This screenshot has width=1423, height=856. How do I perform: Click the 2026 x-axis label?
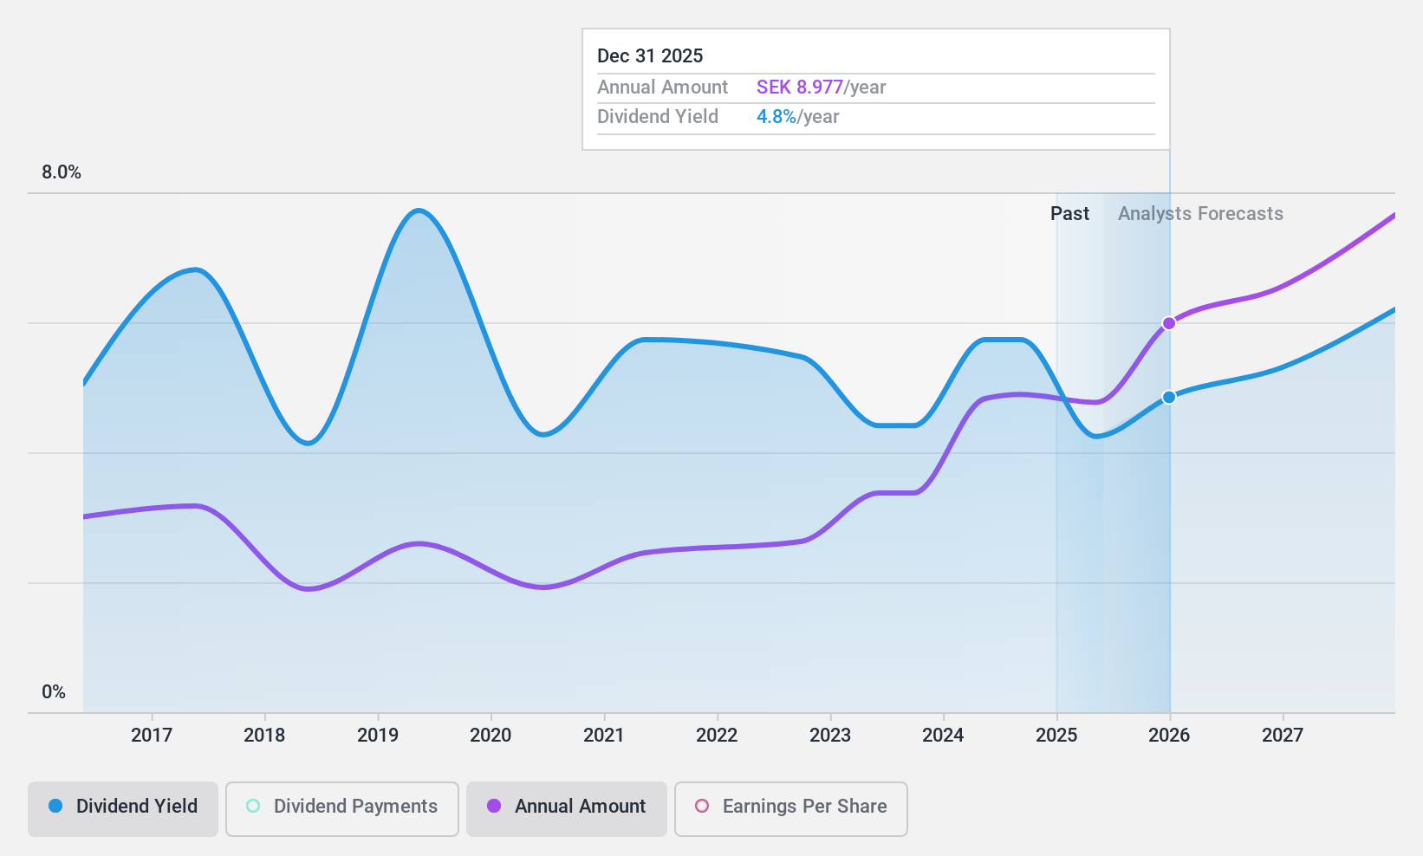pyautogui.click(x=1169, y=735)
